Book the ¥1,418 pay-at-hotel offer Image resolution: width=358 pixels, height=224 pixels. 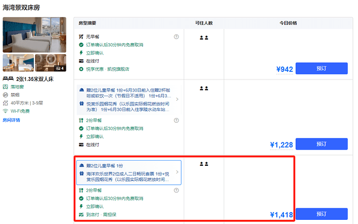[x=321, y=214]
